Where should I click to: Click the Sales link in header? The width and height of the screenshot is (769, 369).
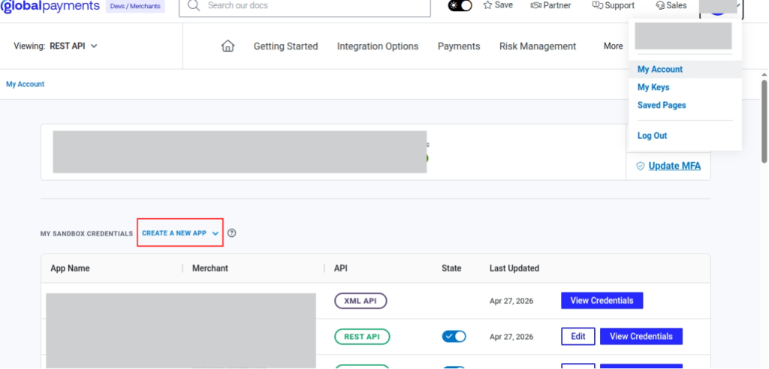pos(671,5)
